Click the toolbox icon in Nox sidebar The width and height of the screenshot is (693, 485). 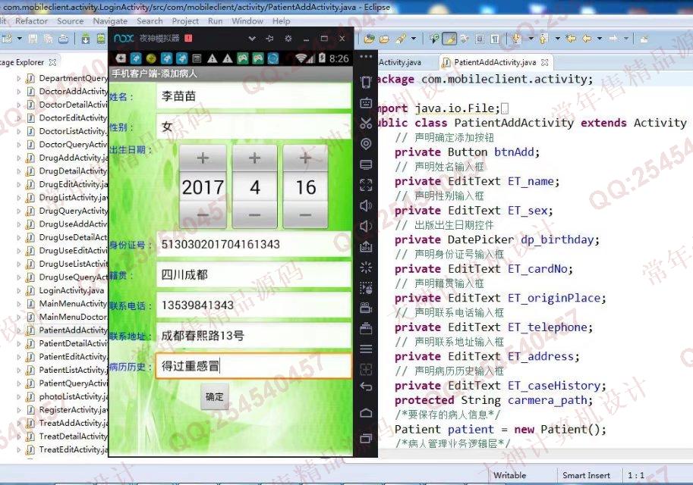[366, 328]
